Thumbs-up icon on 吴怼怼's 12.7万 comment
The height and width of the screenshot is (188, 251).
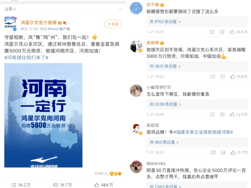[x=233, y=152]
